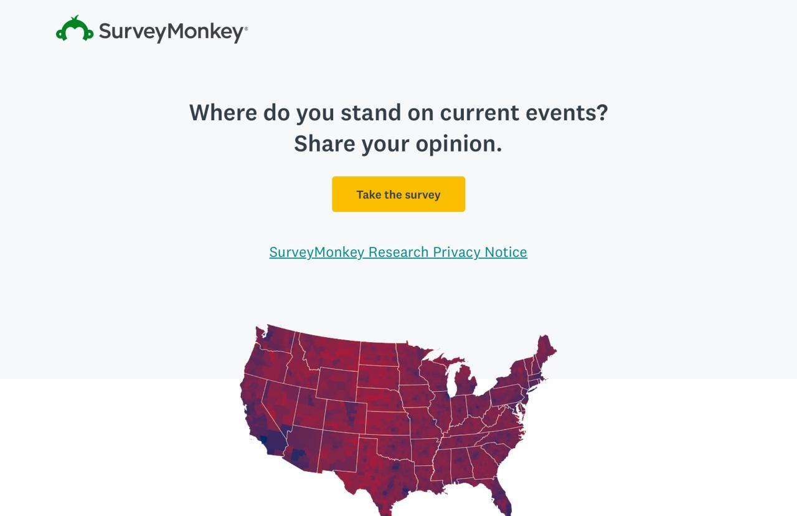Image resolution: width=797 pixels, height=516 pixels.
Task: Click the green SurveyMonkey monkey logo icon
Action: click(x=75, y=29)
